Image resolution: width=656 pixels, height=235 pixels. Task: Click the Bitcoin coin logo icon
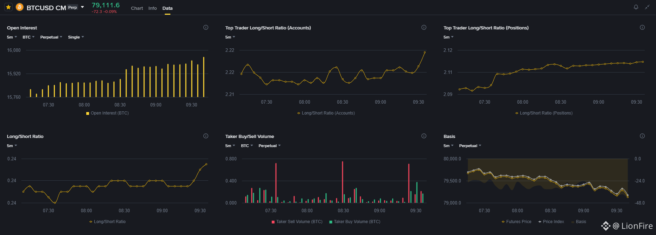(x=20, y=7)
